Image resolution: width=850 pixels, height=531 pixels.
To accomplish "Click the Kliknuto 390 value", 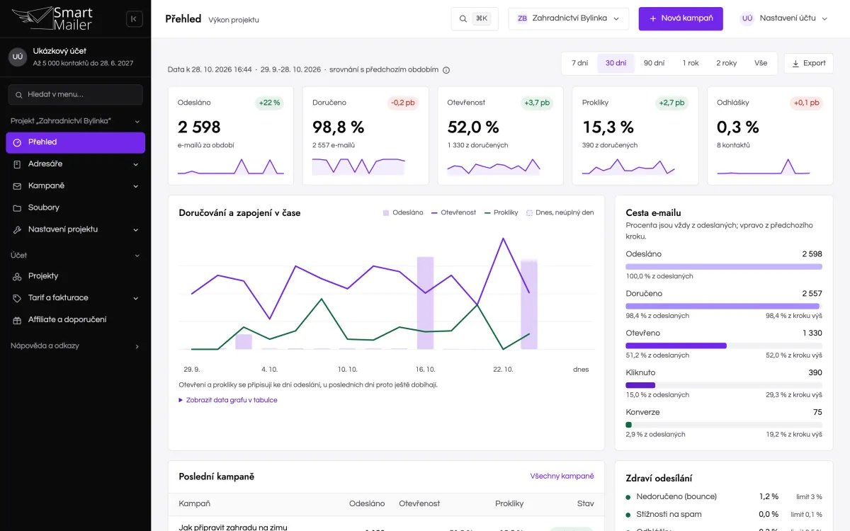I will click(815, 372).
